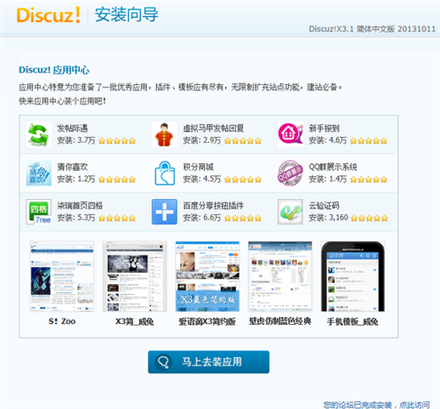This screenshot has height=409, width=440.
Task: Open the 积分商城 shopping bag icon
Action: pos(165,173)
